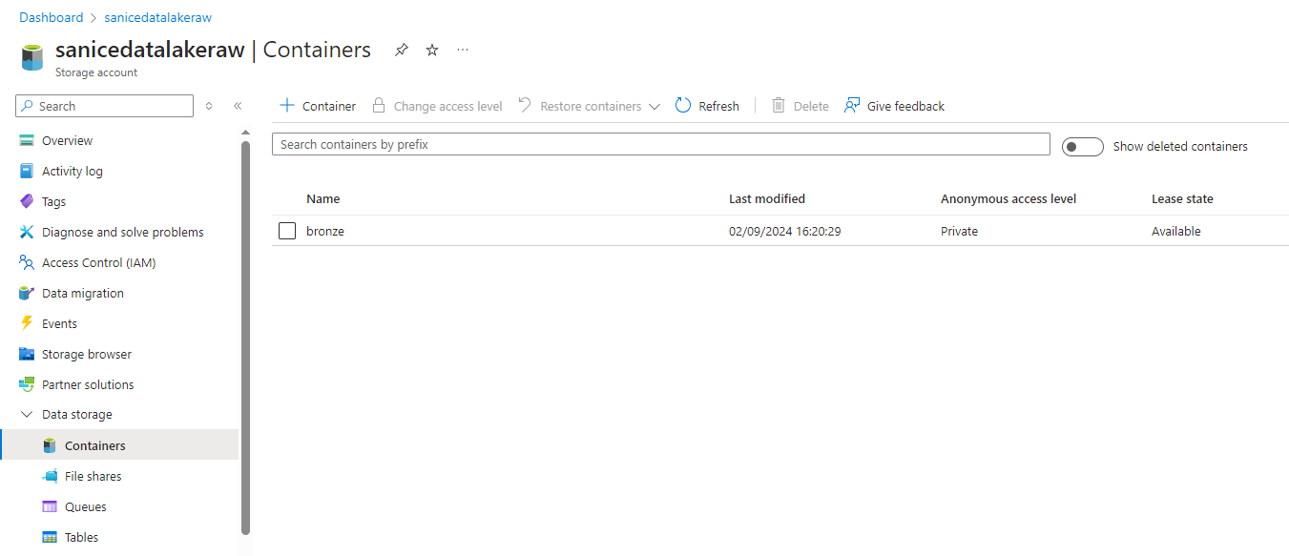The height and width of the screenshot is (556, 1289).
Task: Click the Queues icon
Action: pos(50,506)
